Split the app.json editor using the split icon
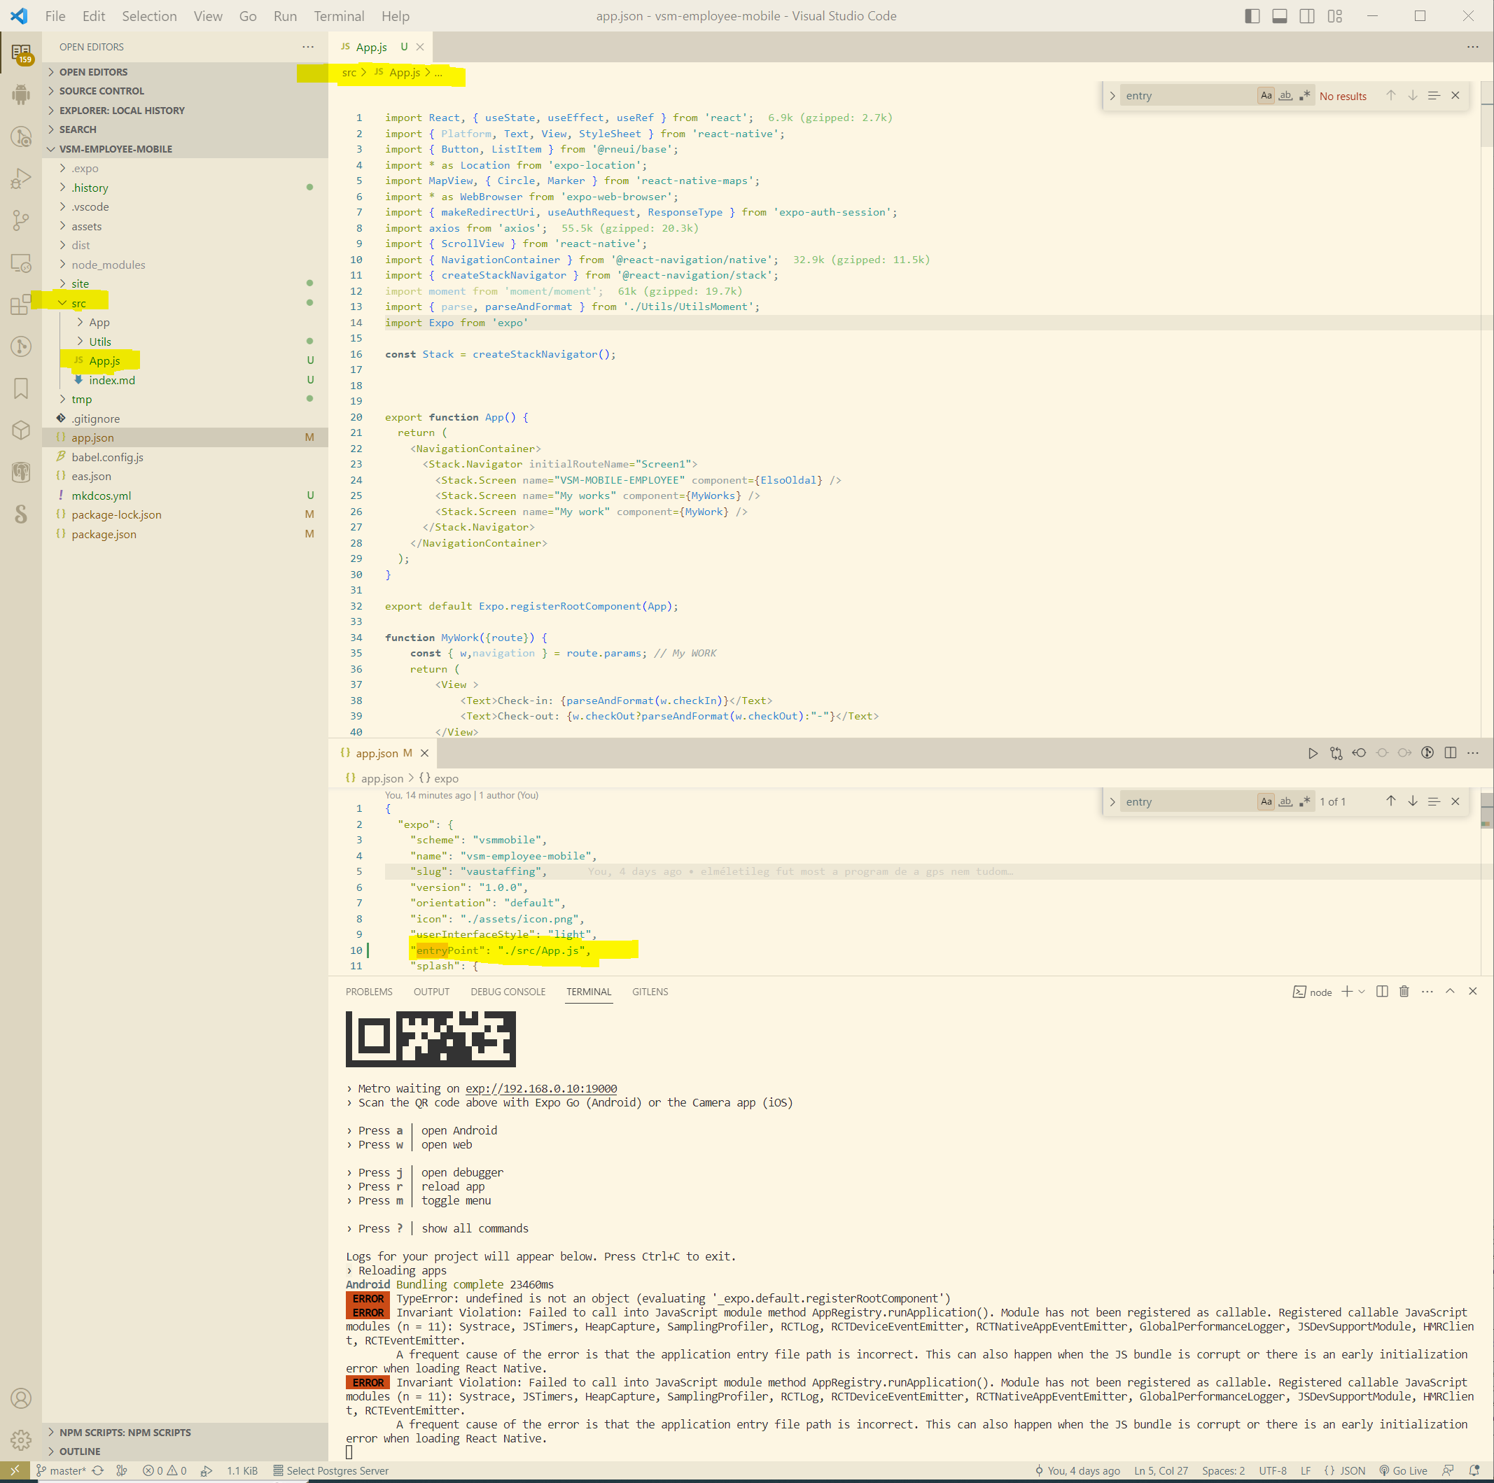This screenshot has width=1494, height=1483. click(1450, 752)
